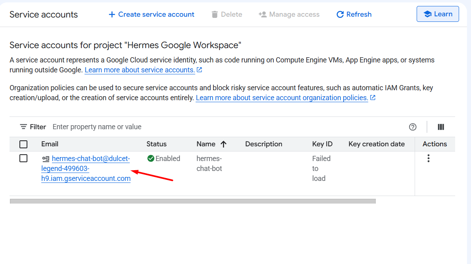471x264 pixels.
Task: Click the Description column header
Action: click(x=264, y=144)
